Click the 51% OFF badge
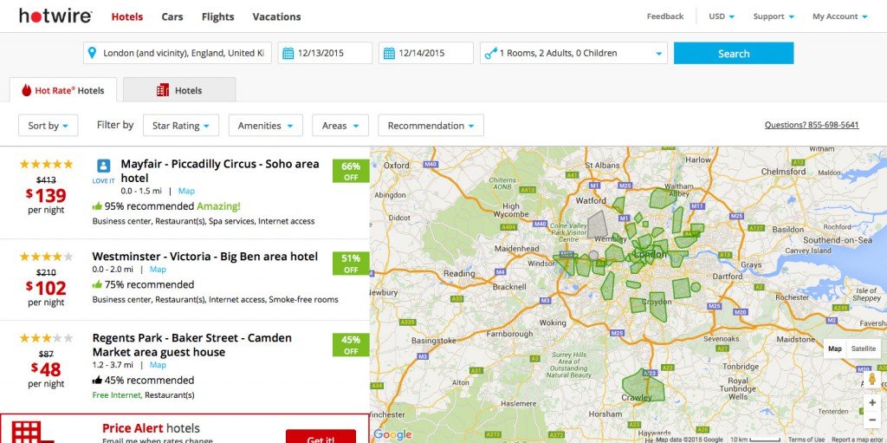887x443 pixels. pos(351,264)
